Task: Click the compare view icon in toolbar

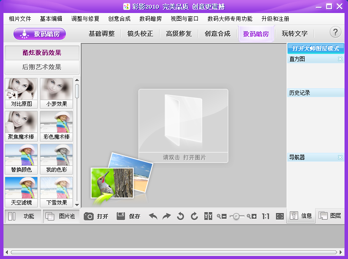Action: (208, 216)
